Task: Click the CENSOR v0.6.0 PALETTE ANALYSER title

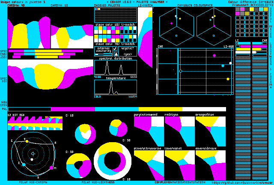Action: 137,2
